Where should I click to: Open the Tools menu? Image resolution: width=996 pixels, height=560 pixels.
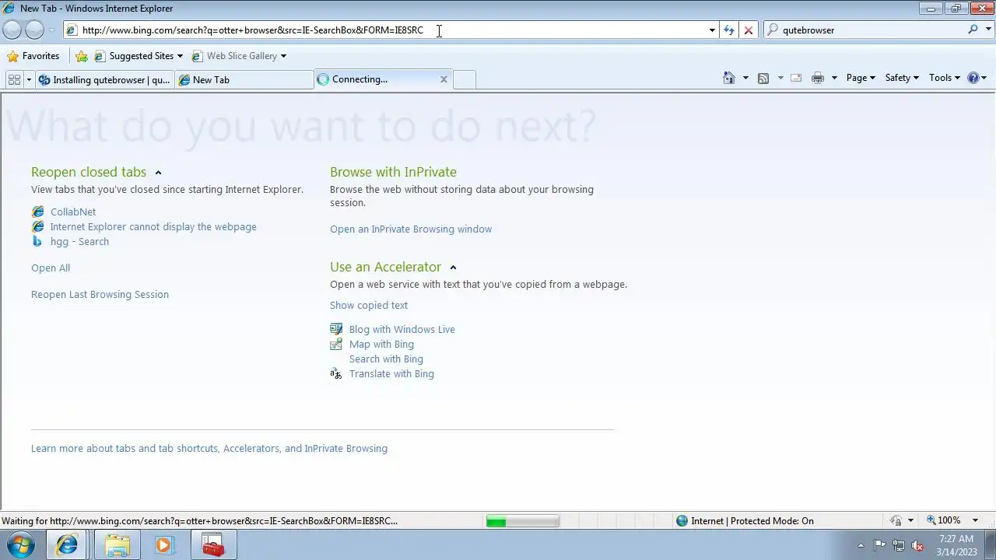945,78
